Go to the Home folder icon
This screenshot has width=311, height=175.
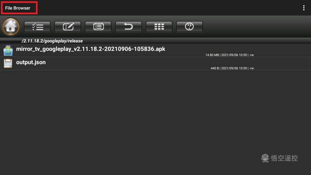coord(11,26)
